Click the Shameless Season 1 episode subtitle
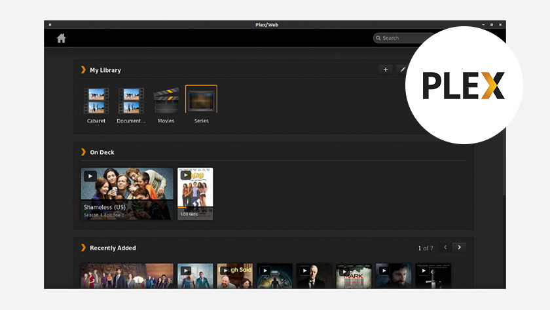The height and width of the screenshot is (310, 550). pyautogui.click(x=104, y=215)
